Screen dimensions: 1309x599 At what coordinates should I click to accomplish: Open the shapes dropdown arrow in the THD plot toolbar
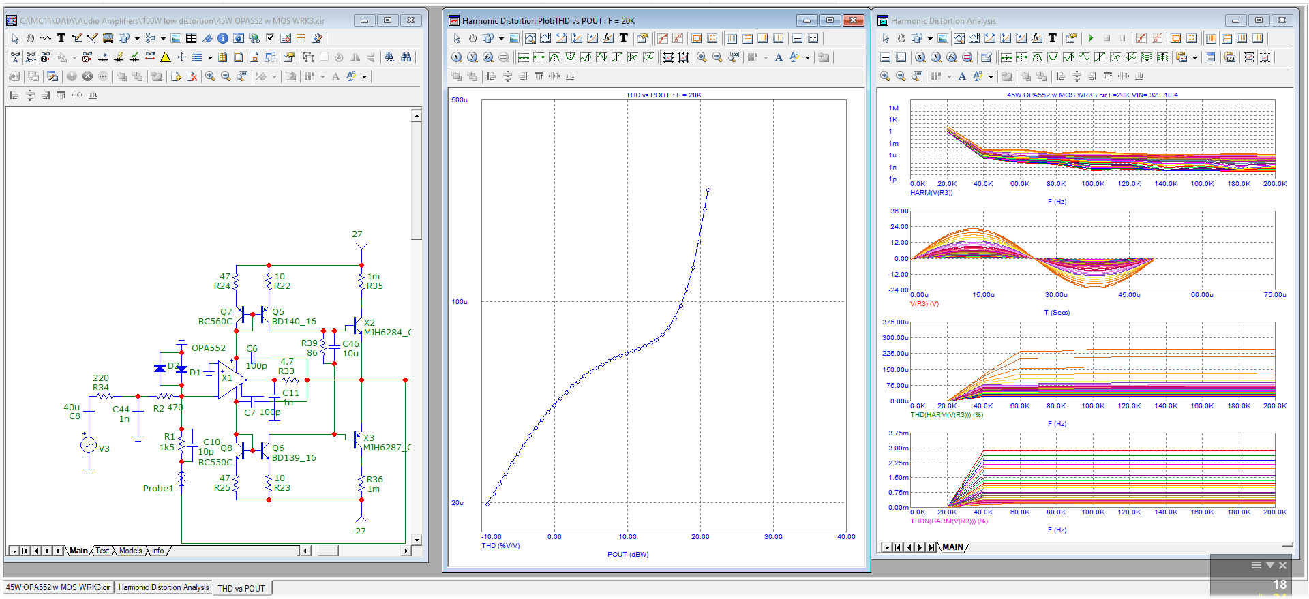pyautogui.click(x=501, y=38)
